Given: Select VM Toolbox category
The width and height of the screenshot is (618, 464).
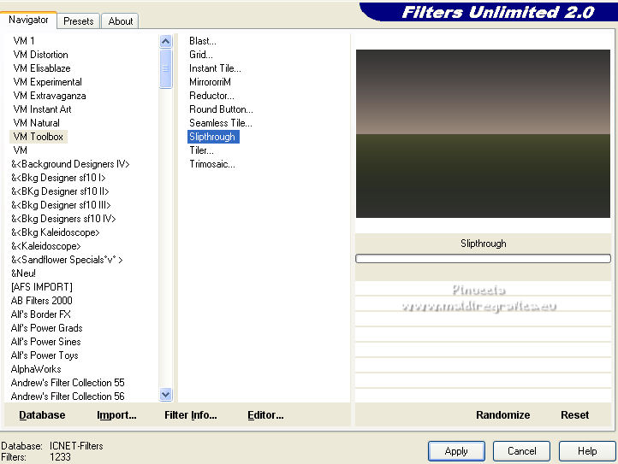Looking at the screenshot, I should tap(39, 137).
